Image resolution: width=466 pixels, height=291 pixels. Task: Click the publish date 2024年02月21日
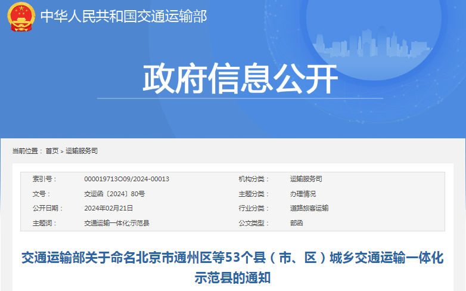[x=108, y=208]
